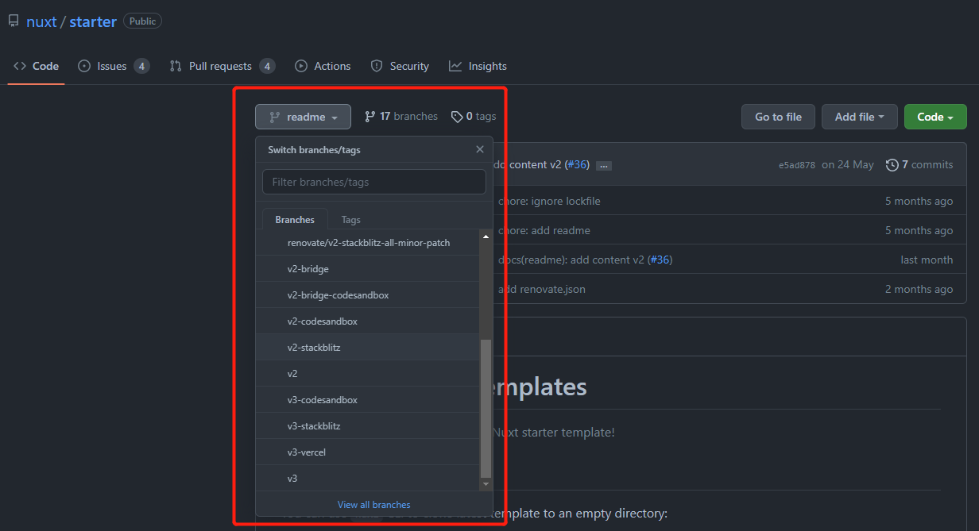Focus the Filter branches/tags input
979x531 pixels.
374,182
